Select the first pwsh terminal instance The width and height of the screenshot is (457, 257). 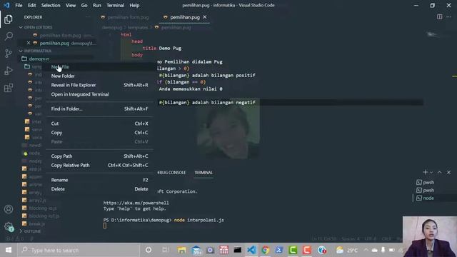(426, 183)
